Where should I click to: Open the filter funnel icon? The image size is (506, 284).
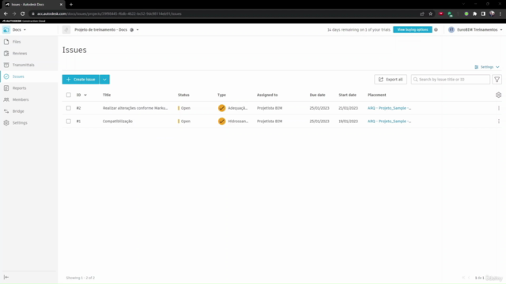point(497,80)
